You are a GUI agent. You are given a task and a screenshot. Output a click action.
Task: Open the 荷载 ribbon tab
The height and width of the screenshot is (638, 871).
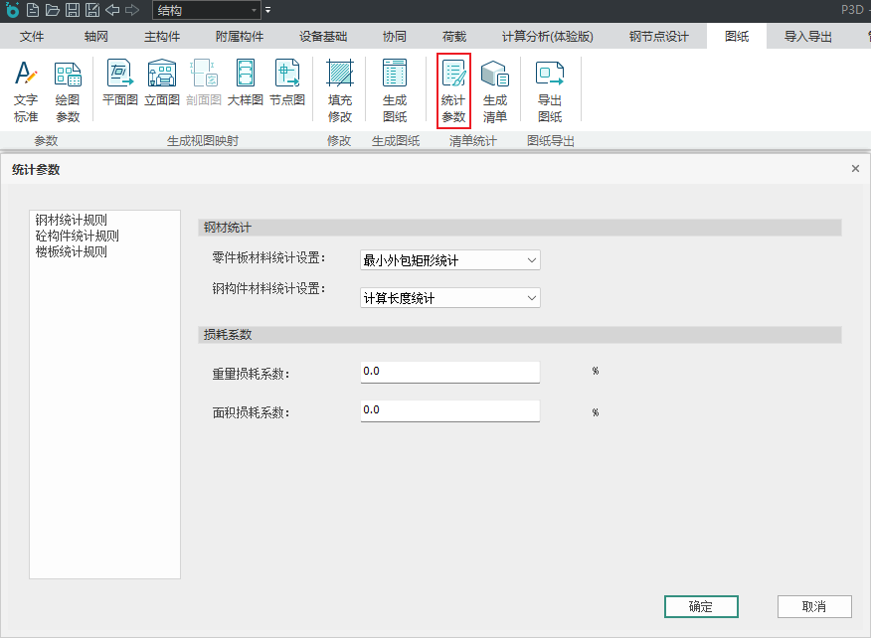pos(453,37)
